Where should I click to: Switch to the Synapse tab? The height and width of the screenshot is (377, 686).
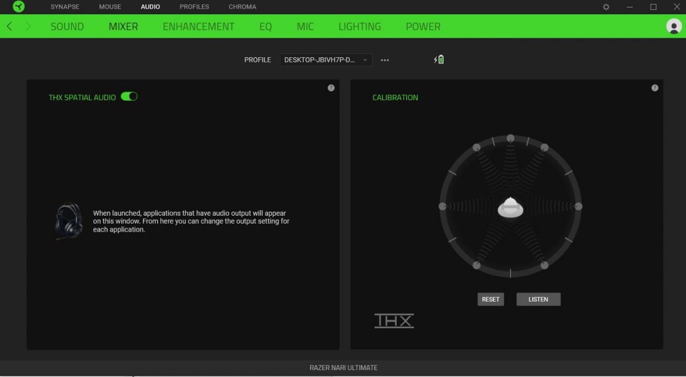[x=65, y=7]
